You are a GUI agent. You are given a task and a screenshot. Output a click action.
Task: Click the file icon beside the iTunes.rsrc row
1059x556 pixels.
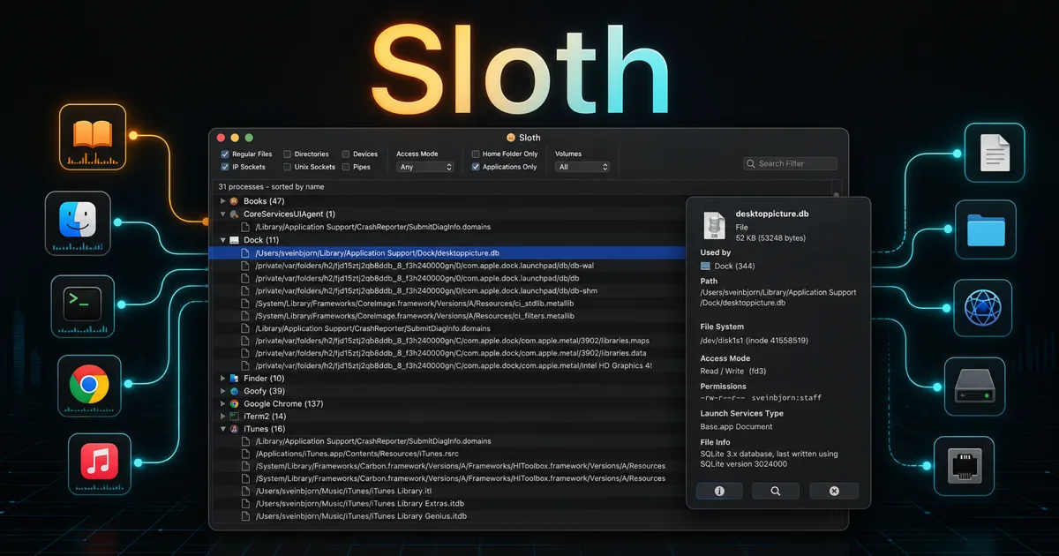(246, 454)
